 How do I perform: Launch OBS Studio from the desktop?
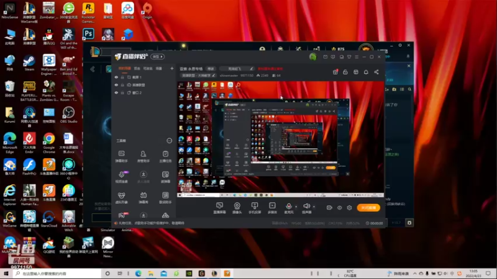68,115
